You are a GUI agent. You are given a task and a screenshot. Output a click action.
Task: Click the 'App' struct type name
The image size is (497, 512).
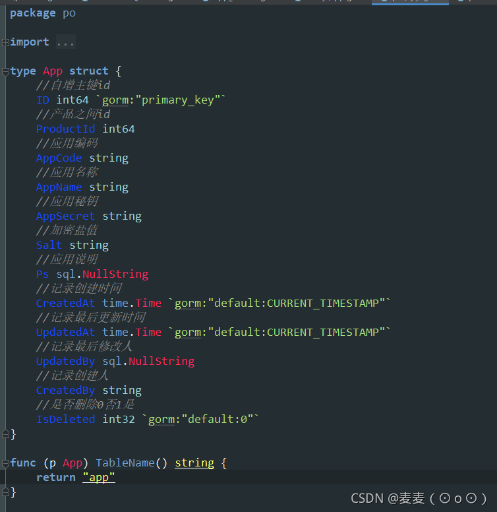pos(53,71)
